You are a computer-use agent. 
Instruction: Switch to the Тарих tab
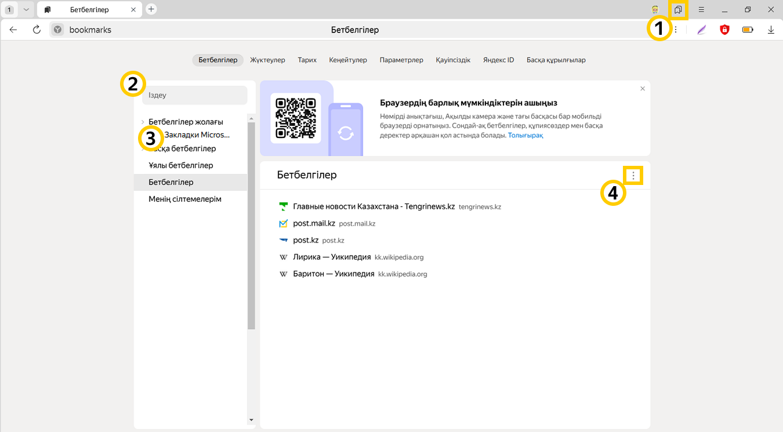click(307, 60)
